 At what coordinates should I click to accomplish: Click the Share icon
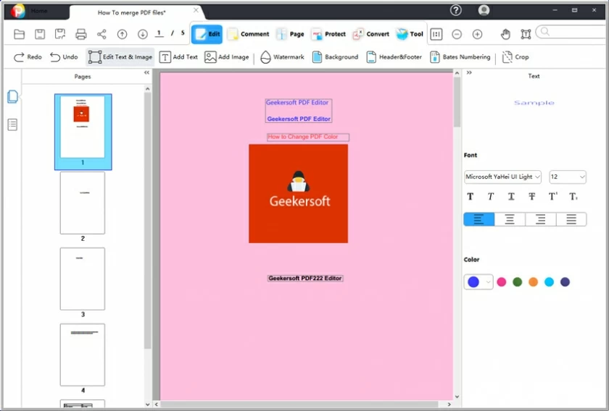coord(101,34)
